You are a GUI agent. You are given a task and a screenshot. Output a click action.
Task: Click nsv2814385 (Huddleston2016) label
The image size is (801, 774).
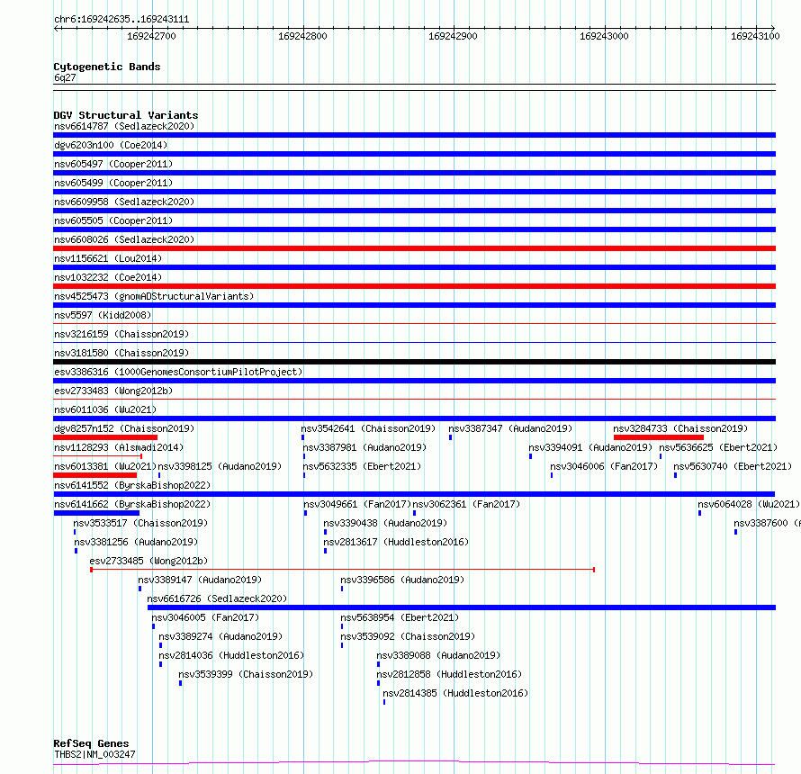coord(455,693)
